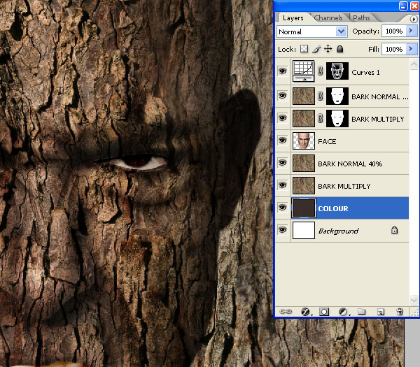
Task: Create new fill or adjustment layer
Action: [x=343, y=311]
